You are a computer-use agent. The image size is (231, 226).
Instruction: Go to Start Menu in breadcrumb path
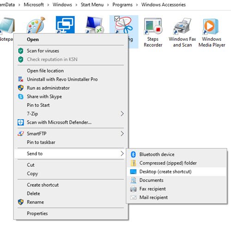pyautogui.click(x=92, y=5)
